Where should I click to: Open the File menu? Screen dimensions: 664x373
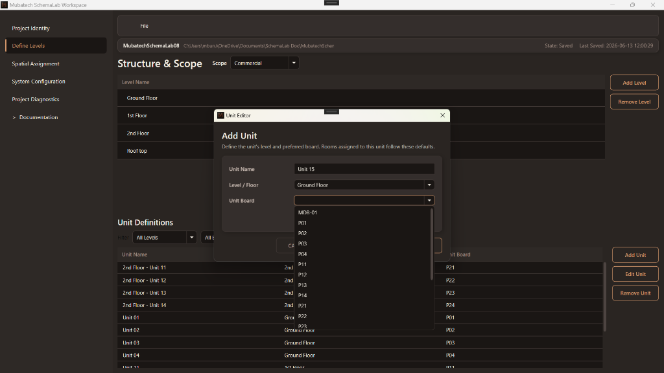click(145, 26)
